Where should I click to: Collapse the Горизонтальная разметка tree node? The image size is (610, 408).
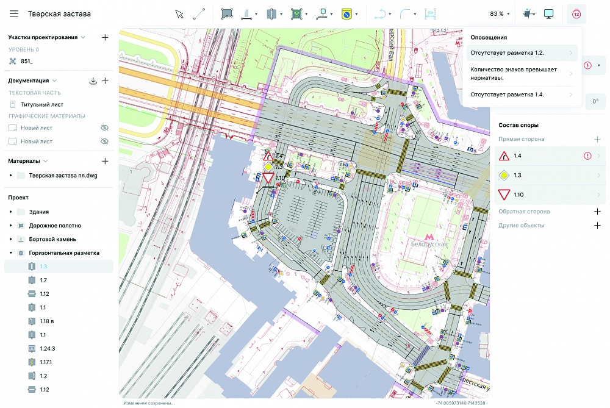(11, 253)
